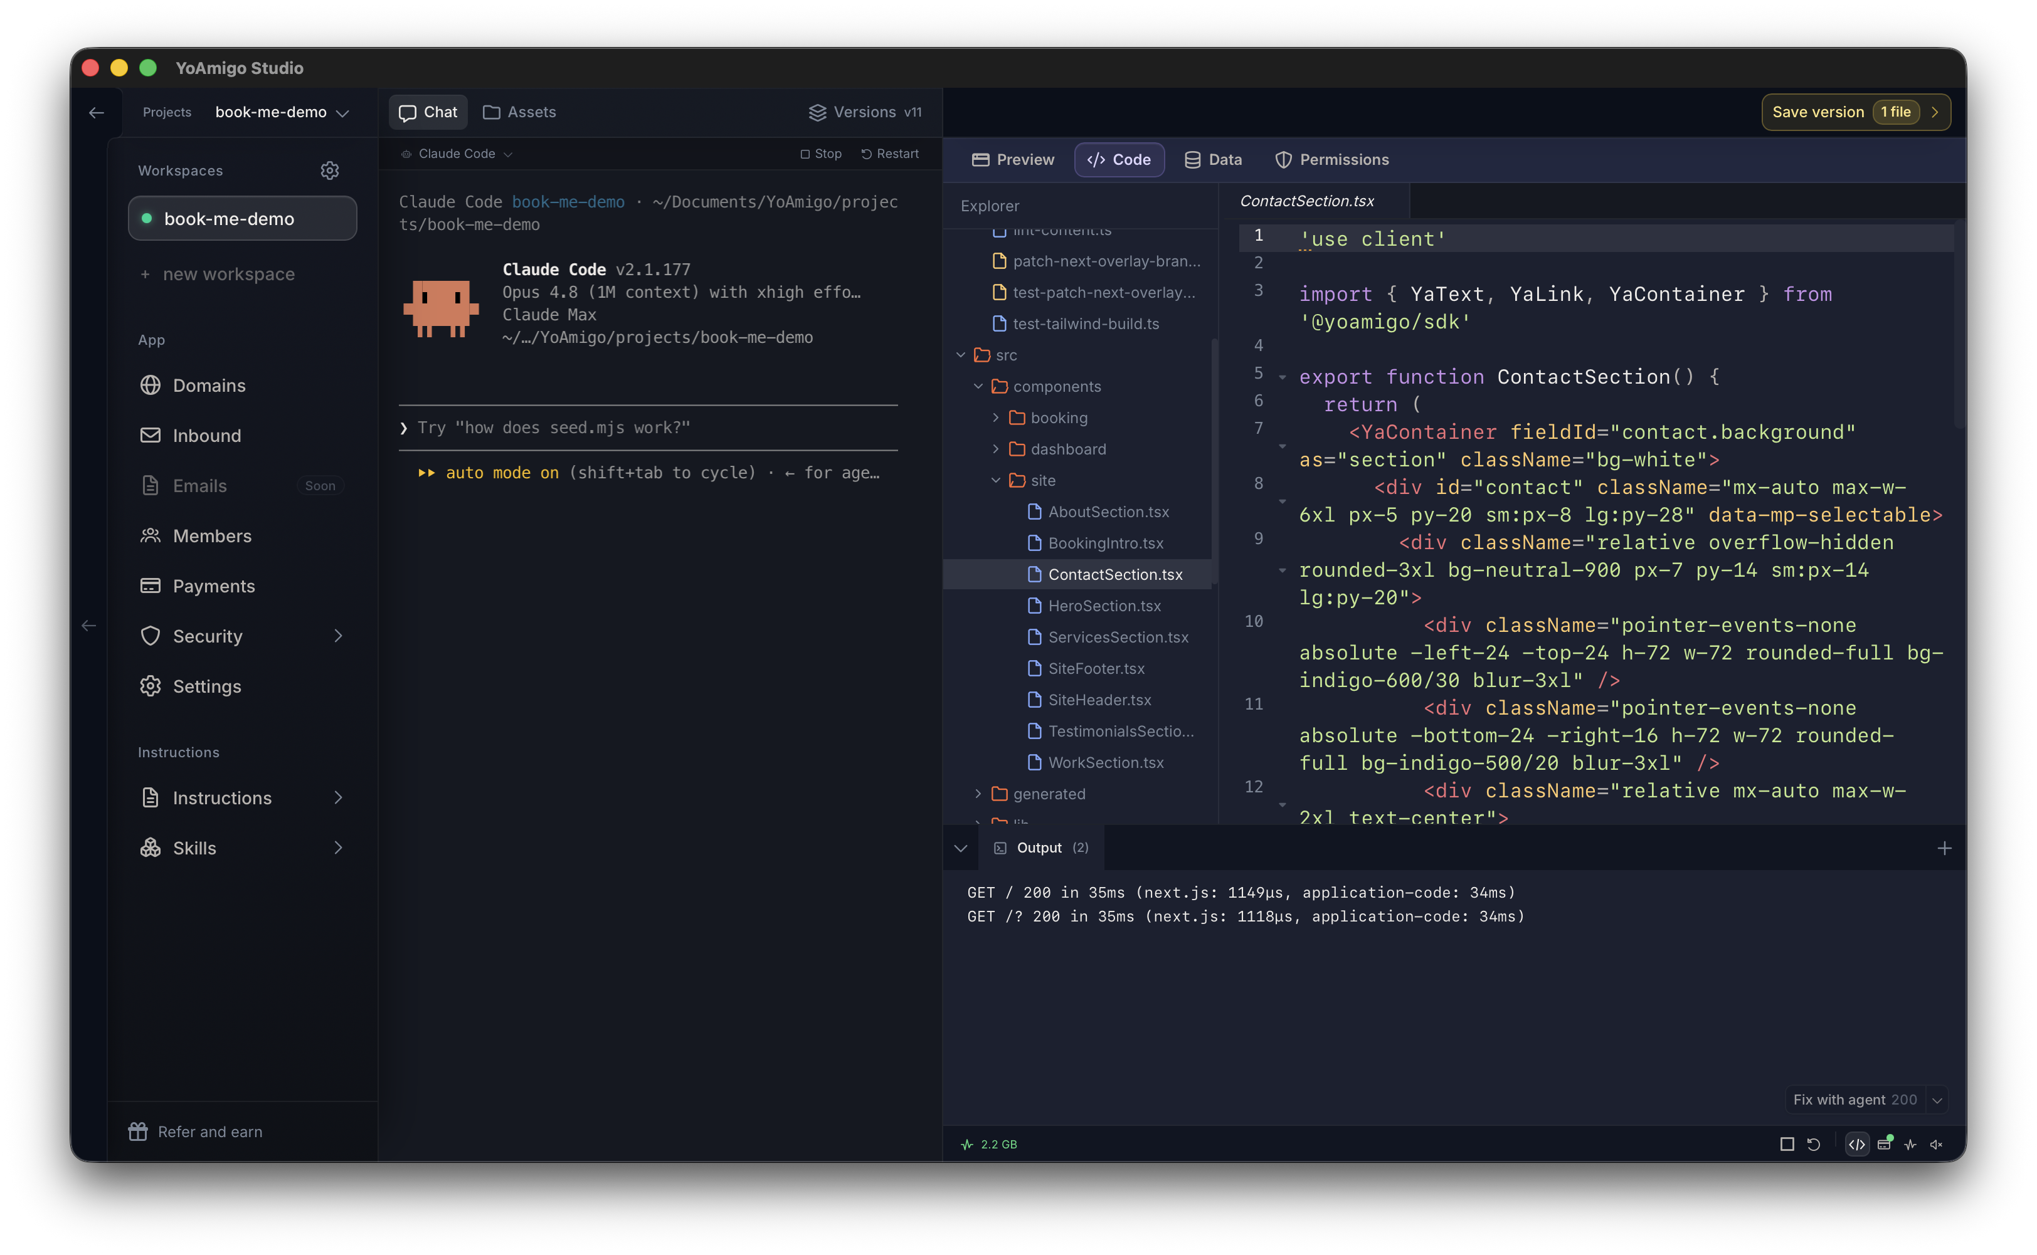Viewport: 2037px width, 1255px height.
Task: Toggle the muted speaker icon
Action: pos(1935,1144)
